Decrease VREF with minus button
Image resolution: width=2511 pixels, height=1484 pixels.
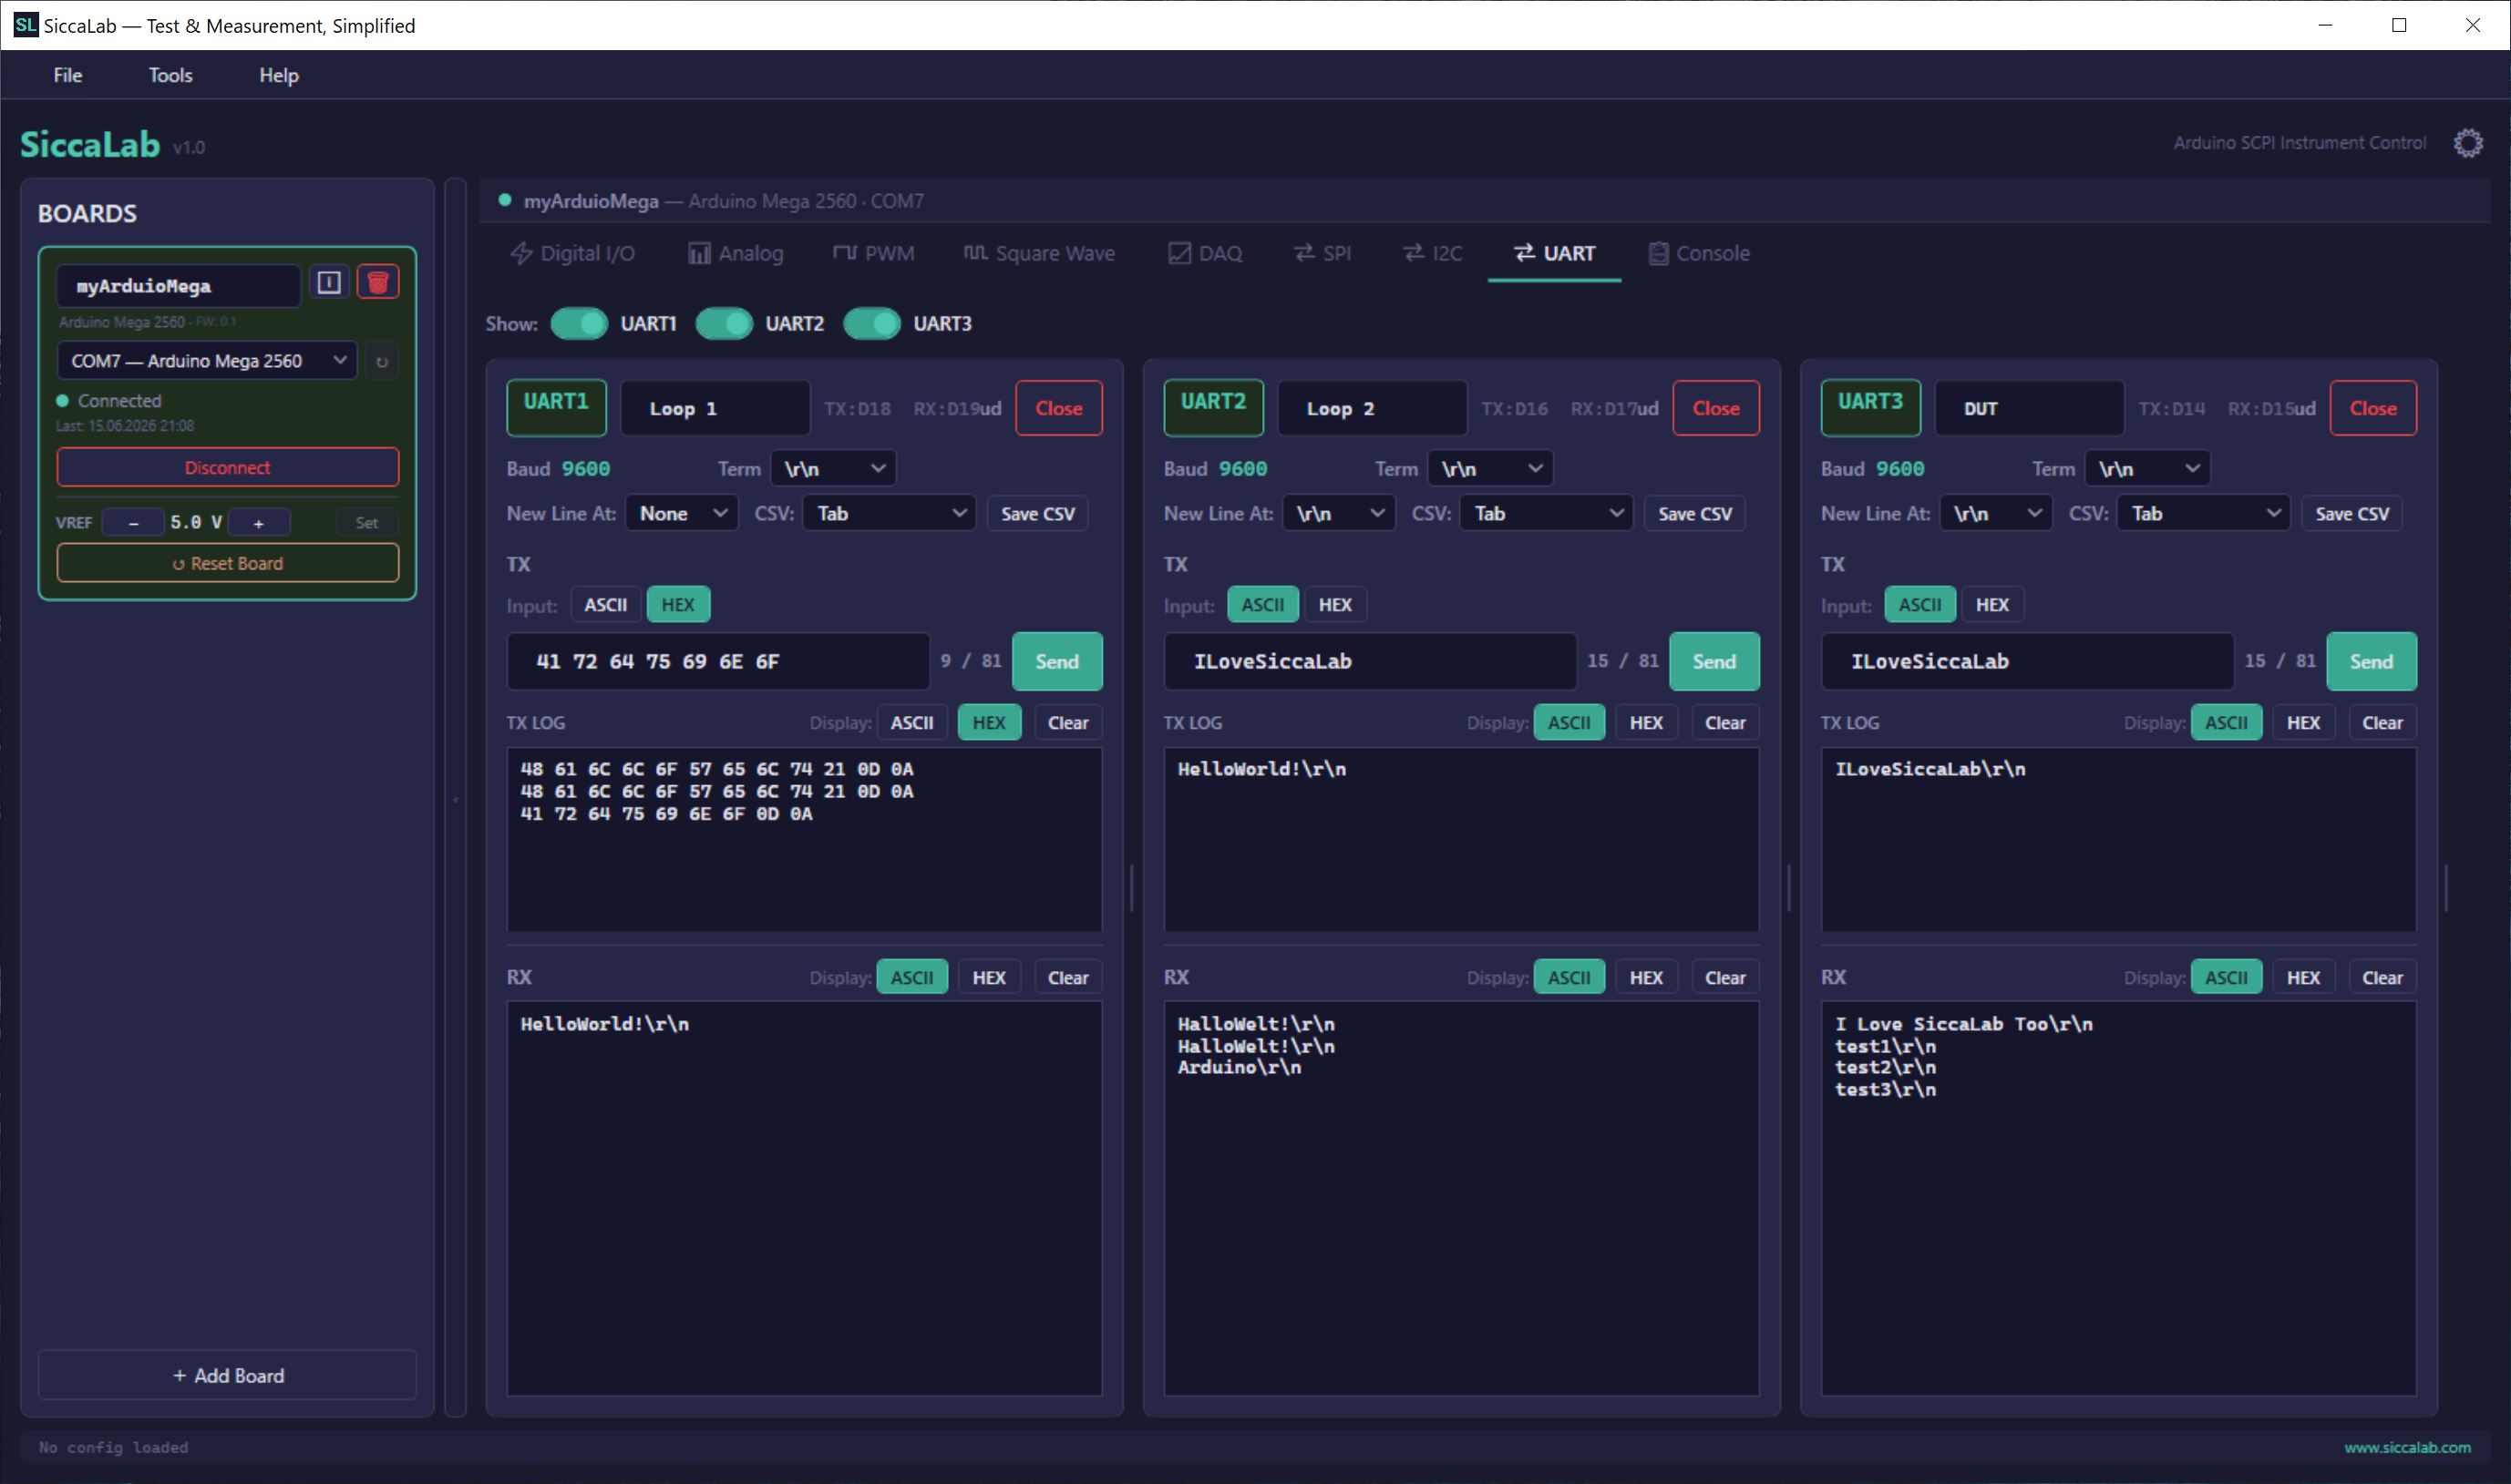133,523
